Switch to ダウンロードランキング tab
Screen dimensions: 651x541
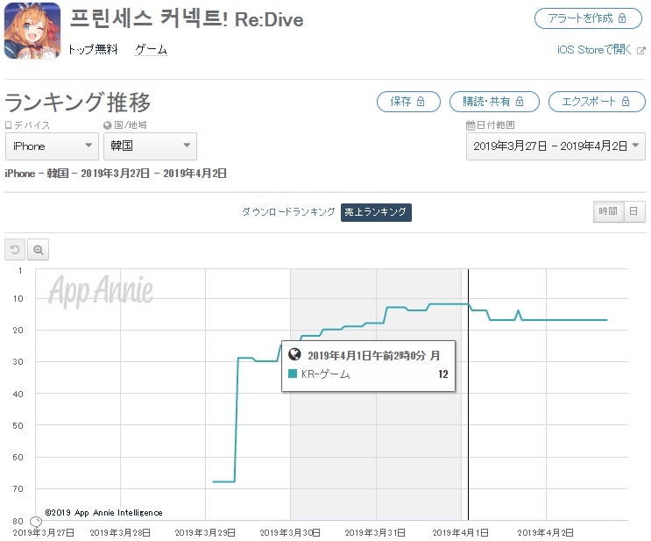pyautogui.click(x=288, y=212)
